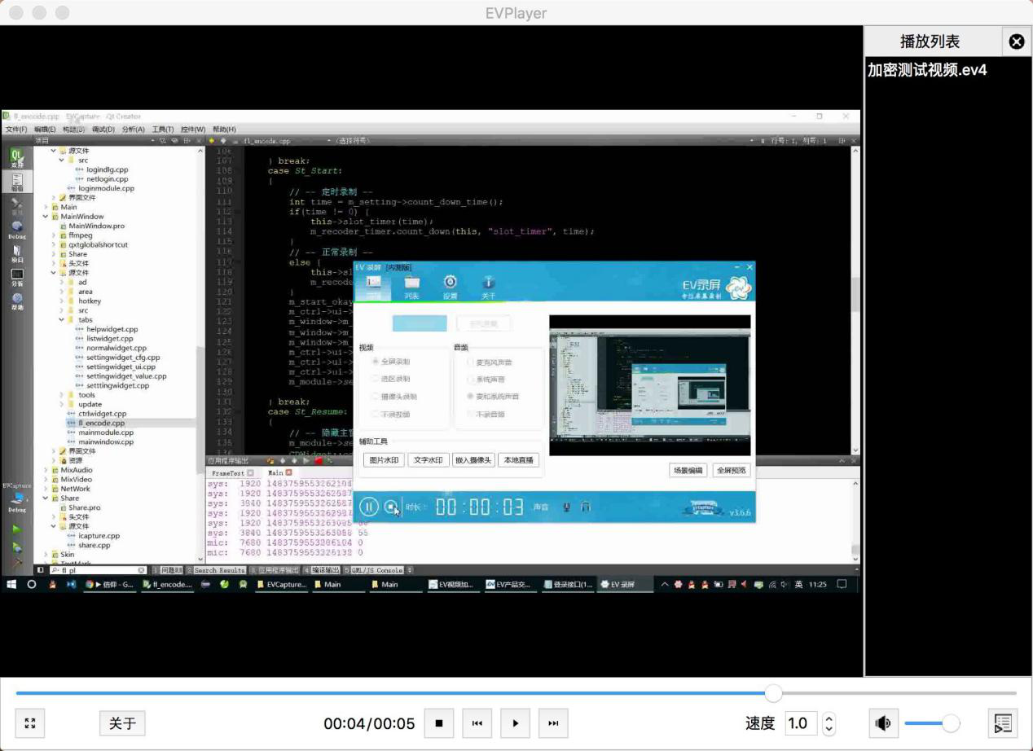
Task: Click the volume slider handle
Action: pos(950,722)
